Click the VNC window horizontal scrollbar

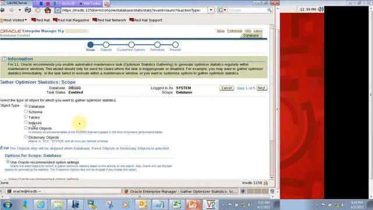[x=139, y=197]
